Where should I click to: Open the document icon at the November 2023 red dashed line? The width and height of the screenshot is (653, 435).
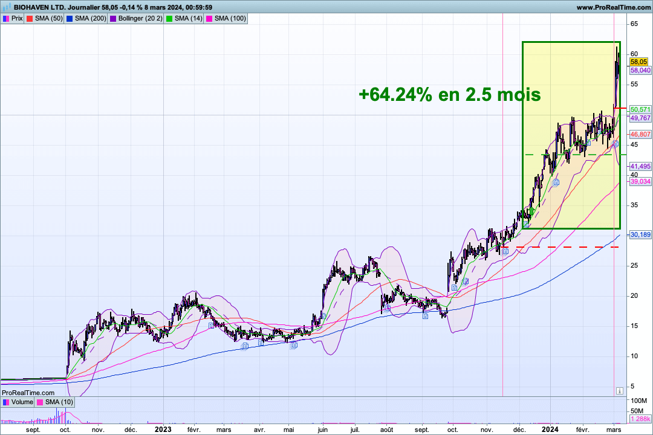click(505, 251)
